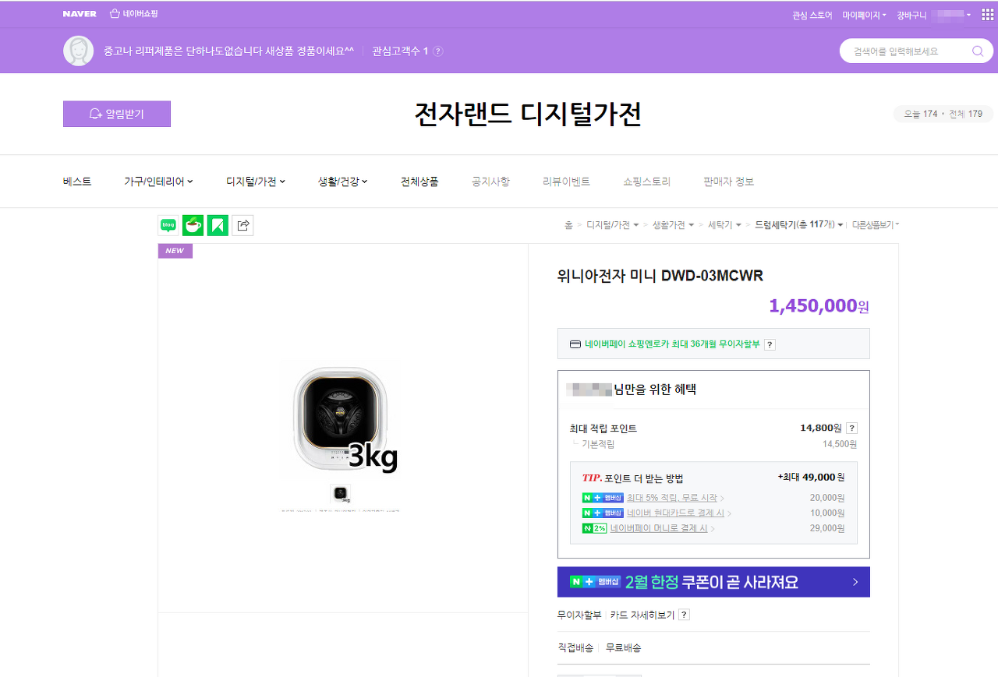Viewport: 998px width, 677px height.
Task: Open 판매자 정보 menu
Action: point(728,182)
